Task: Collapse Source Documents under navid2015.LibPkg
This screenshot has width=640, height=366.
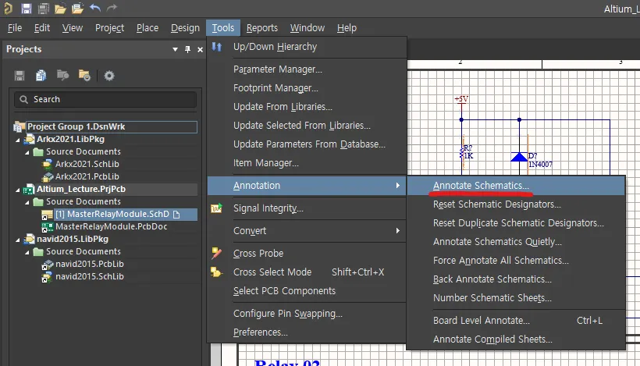Action: [27, 252]
